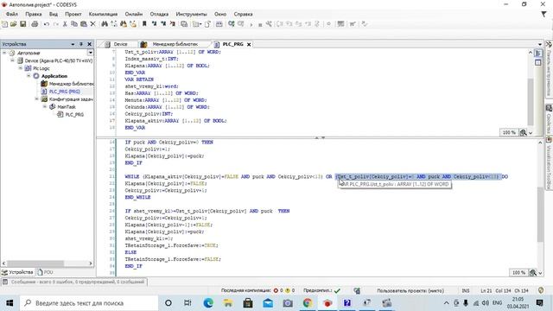Cut selection with the scissors icon

(x=65, y=24)
